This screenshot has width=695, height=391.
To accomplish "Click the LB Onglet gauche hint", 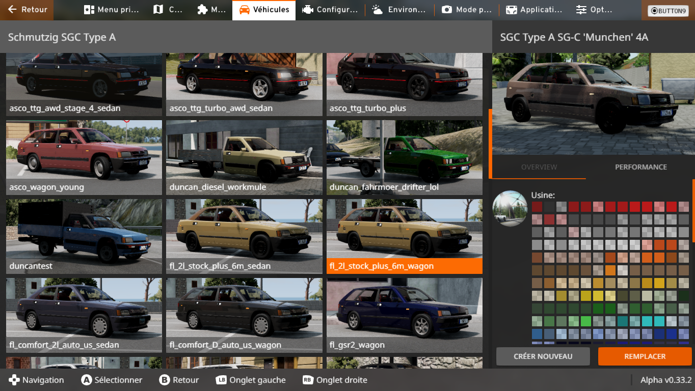I will point(251,380).
